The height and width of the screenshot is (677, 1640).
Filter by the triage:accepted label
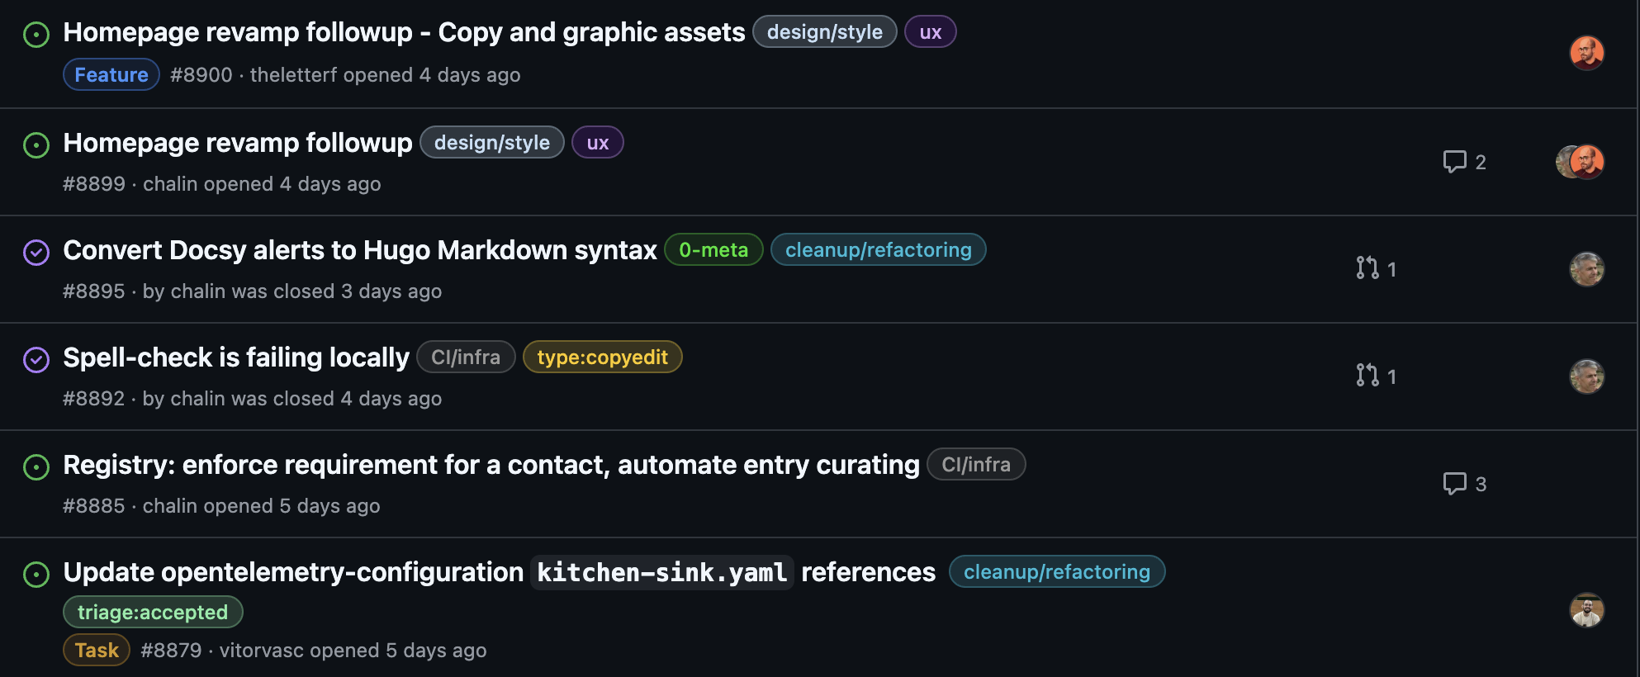coord(153,613)
